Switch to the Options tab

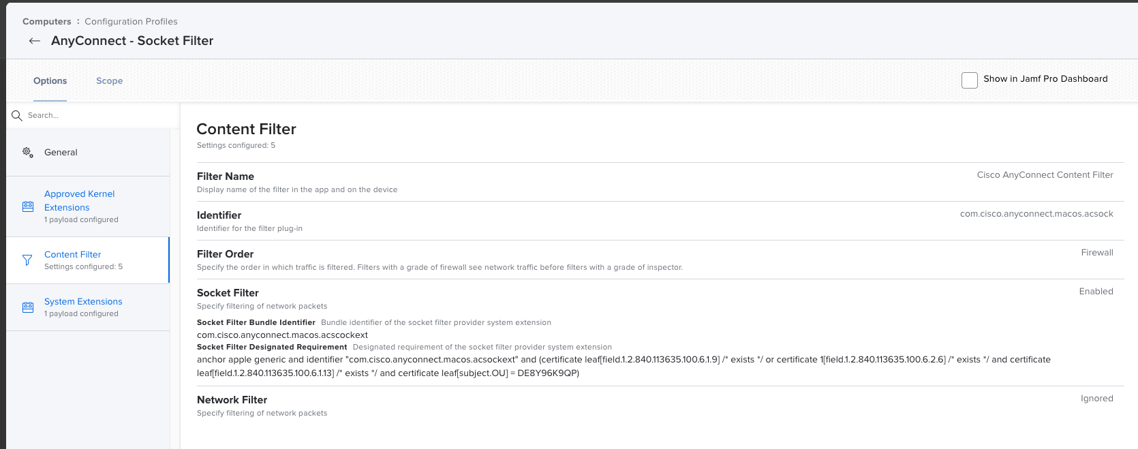pyautogui.click(x=50, y=80)
